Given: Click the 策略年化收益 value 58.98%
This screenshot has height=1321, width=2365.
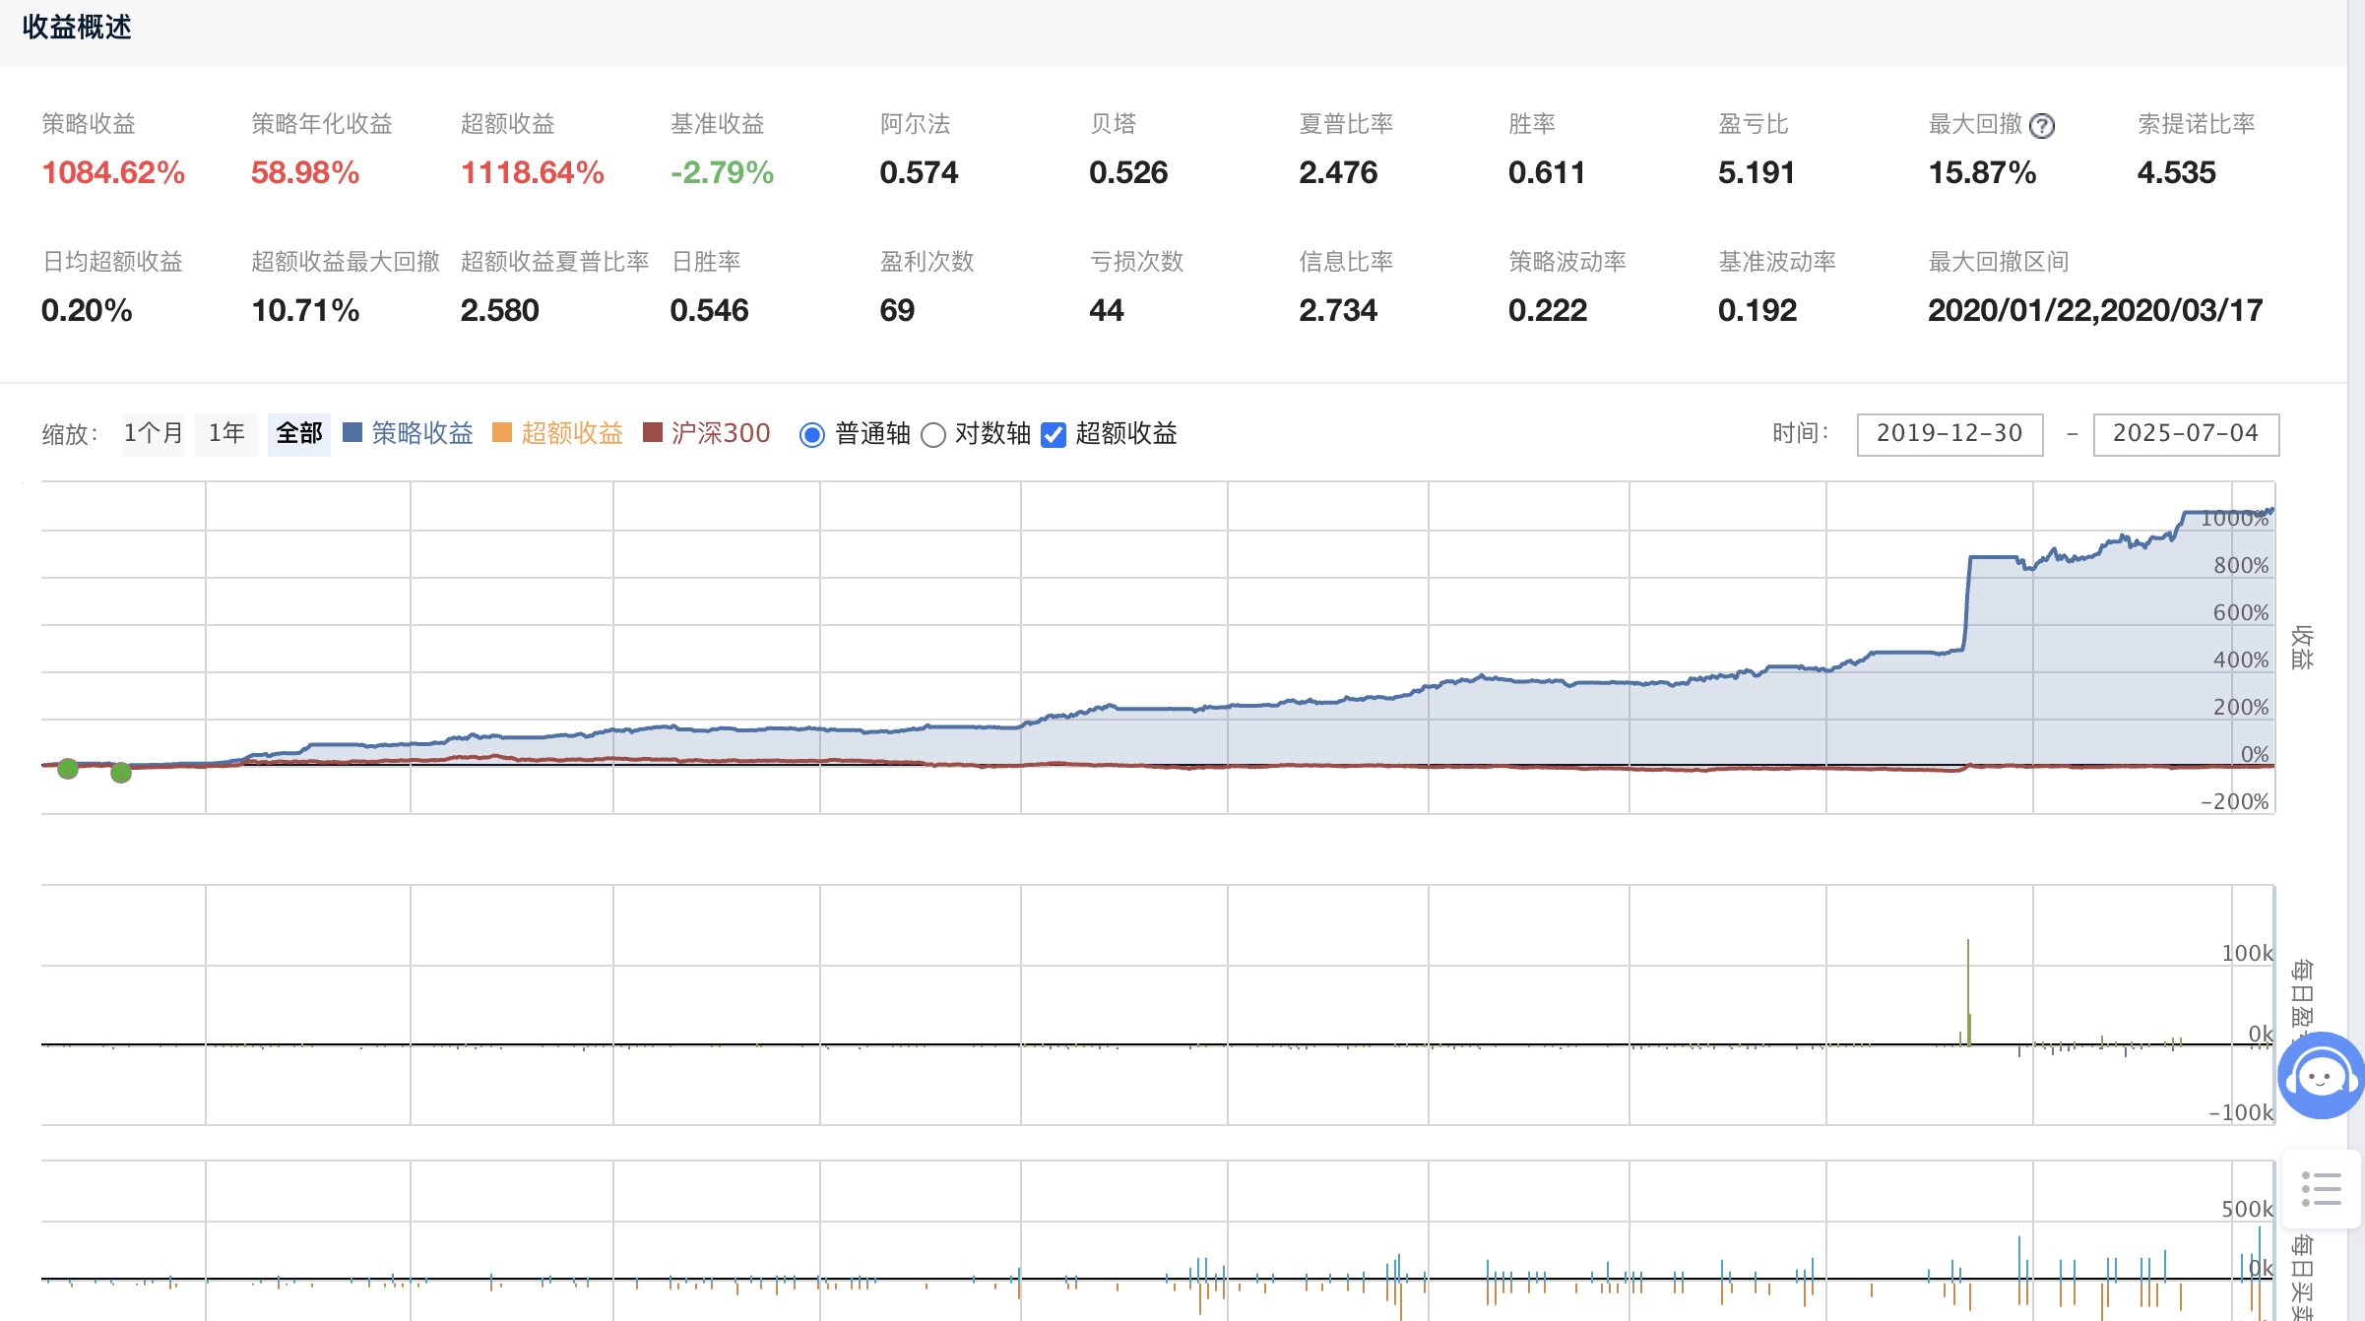Looking at the screenshot, I should coord(305,173).
